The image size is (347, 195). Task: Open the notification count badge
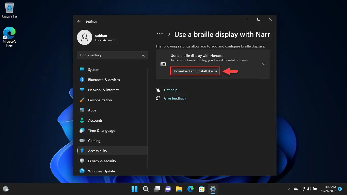340,189
